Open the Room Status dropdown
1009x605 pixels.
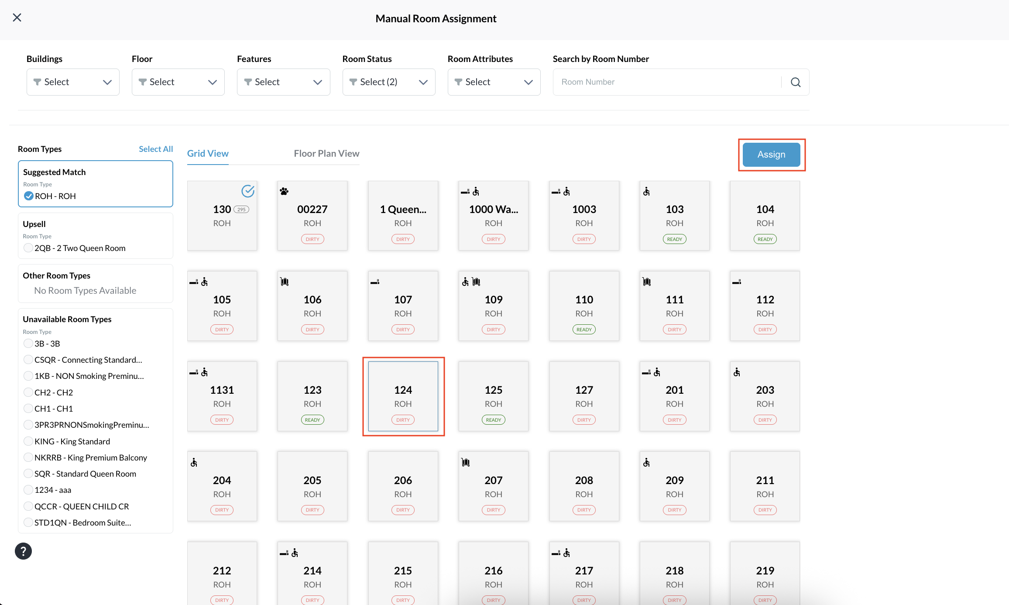(x=388, y=82)
